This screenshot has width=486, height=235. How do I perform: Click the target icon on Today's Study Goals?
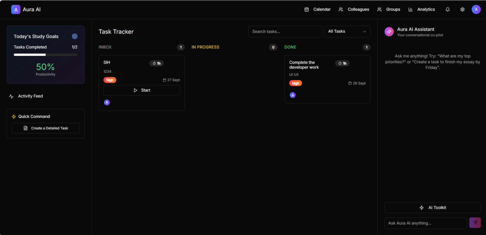pos(74,36)
